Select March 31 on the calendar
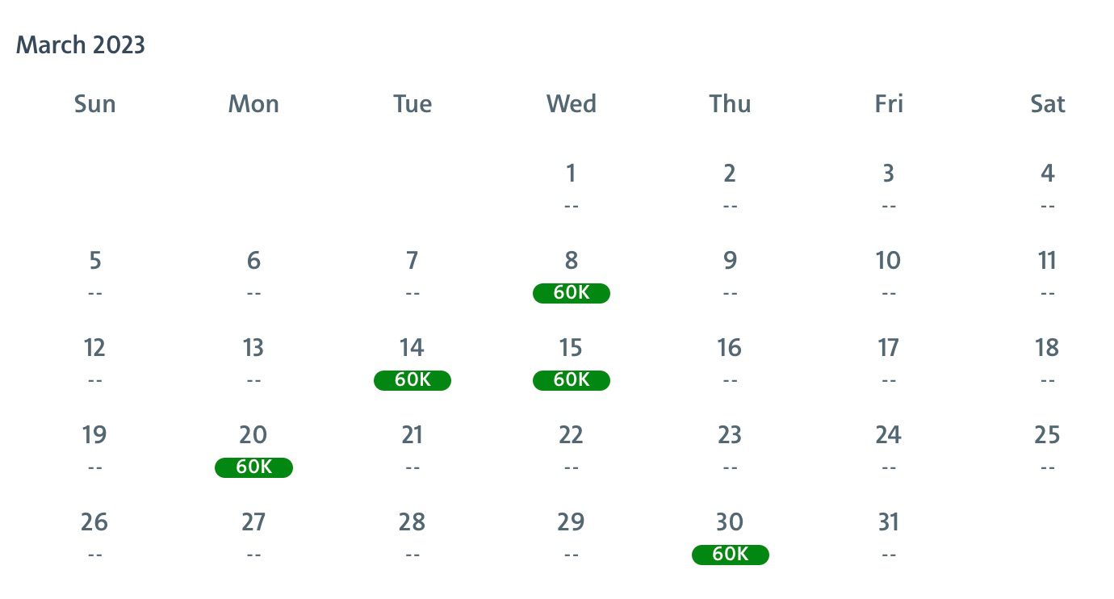This screenshot has height=599, width=1114. point(888,522)
